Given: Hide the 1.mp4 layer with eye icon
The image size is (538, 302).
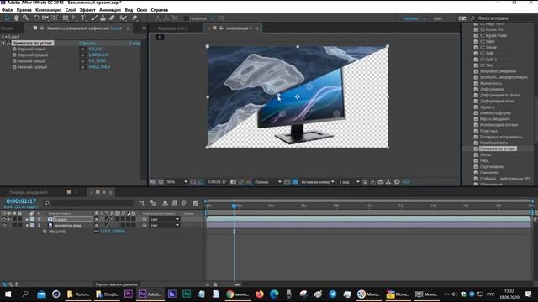Looking at the screenshot, I should [3, 219].
